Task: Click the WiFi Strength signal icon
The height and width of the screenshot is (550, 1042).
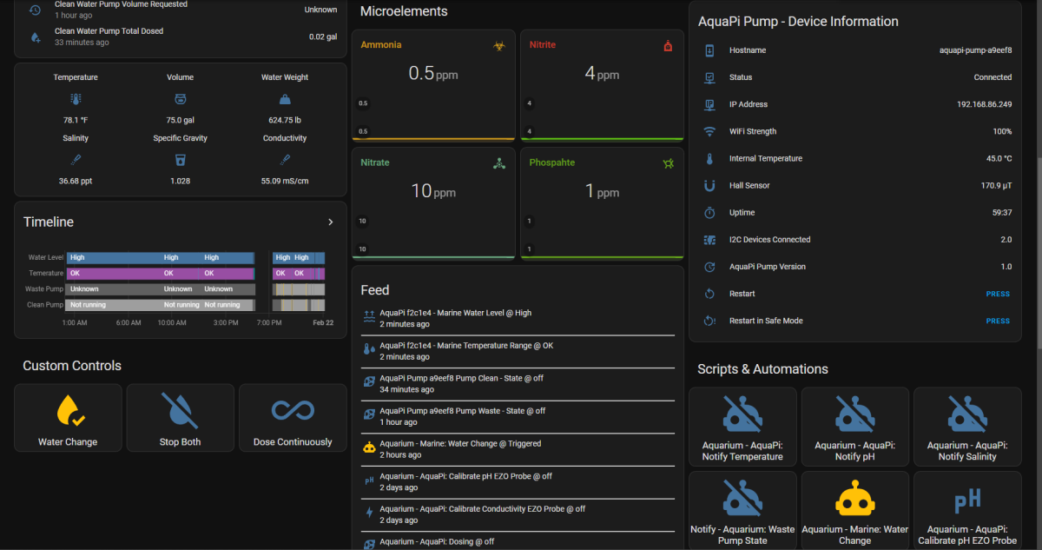Action: tap(709, 131)
